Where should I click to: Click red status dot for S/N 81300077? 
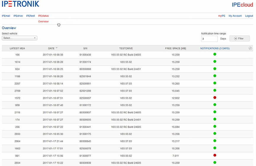215,155
